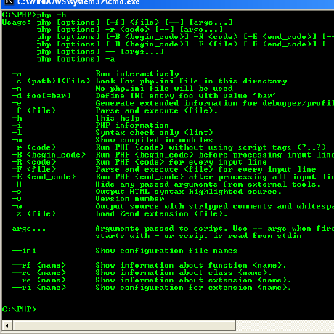
Task: Click the '-z <file>' option
Action: point(34,214)
